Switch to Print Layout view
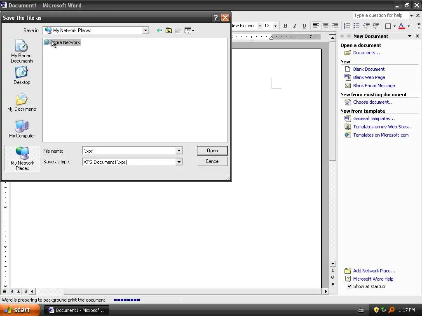 coord(19,291)
